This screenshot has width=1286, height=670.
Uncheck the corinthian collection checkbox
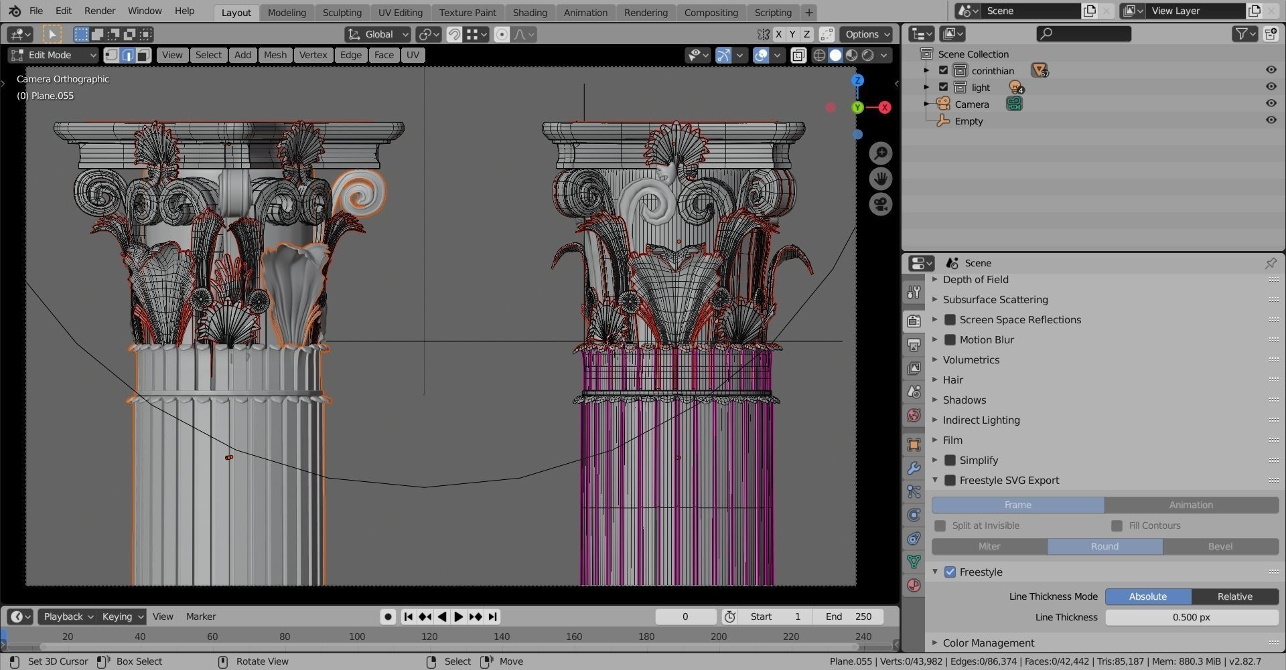[943, 70]
